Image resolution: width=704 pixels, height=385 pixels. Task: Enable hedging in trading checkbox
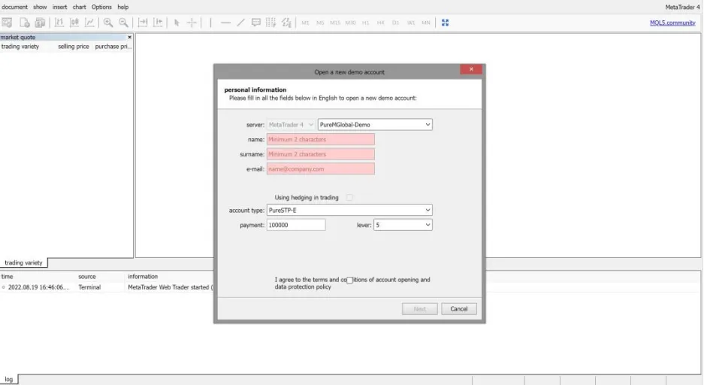click(349, 198)
